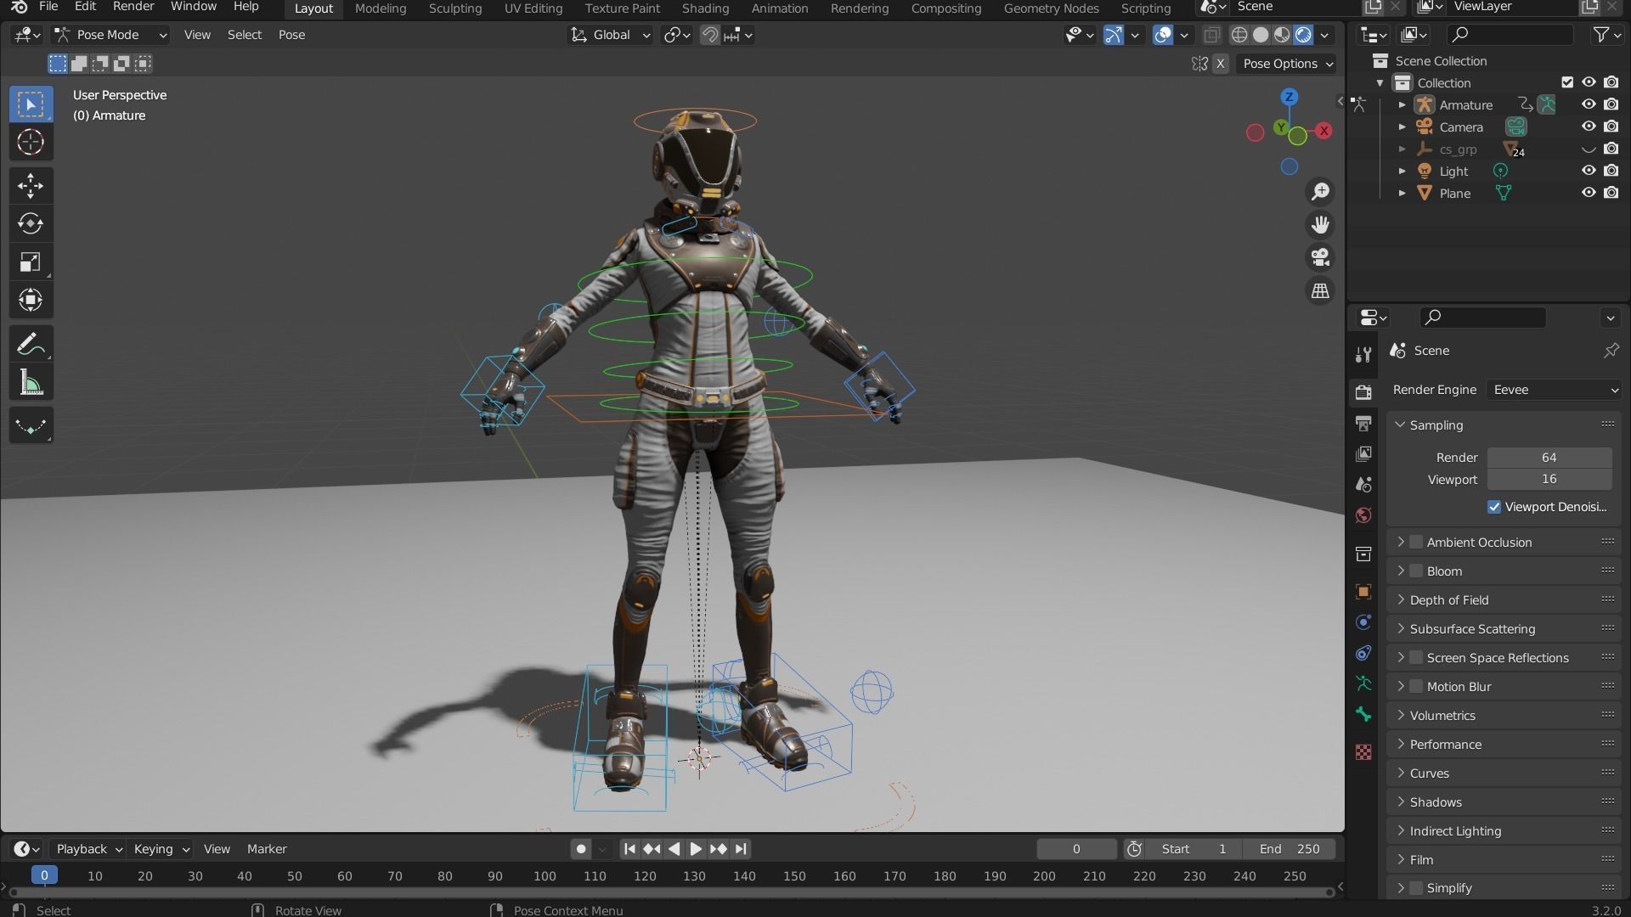
Task: Toggle the camera view icon
Action: point(1320,257)
